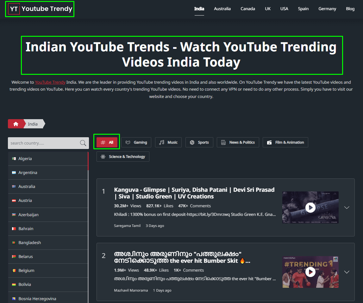
Task: Select Bangladesh from the country list
Action: pyautogui.click(x=48, y=242)
